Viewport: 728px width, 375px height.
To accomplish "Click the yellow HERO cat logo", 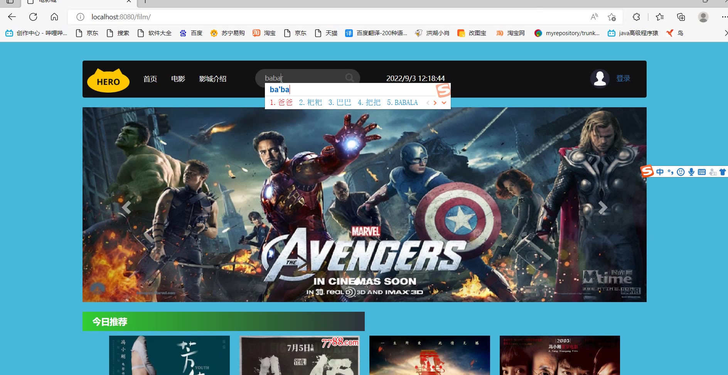I will [108, 80].
